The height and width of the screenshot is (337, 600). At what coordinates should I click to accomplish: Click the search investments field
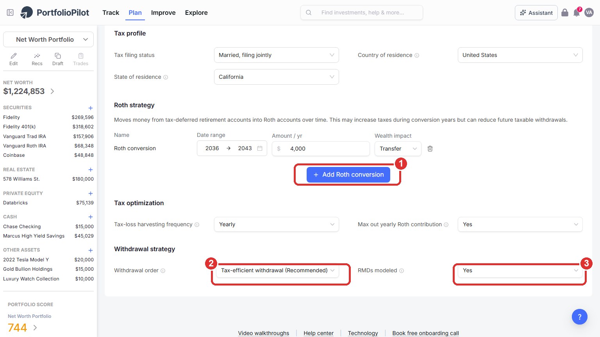[x=362, y=12]
